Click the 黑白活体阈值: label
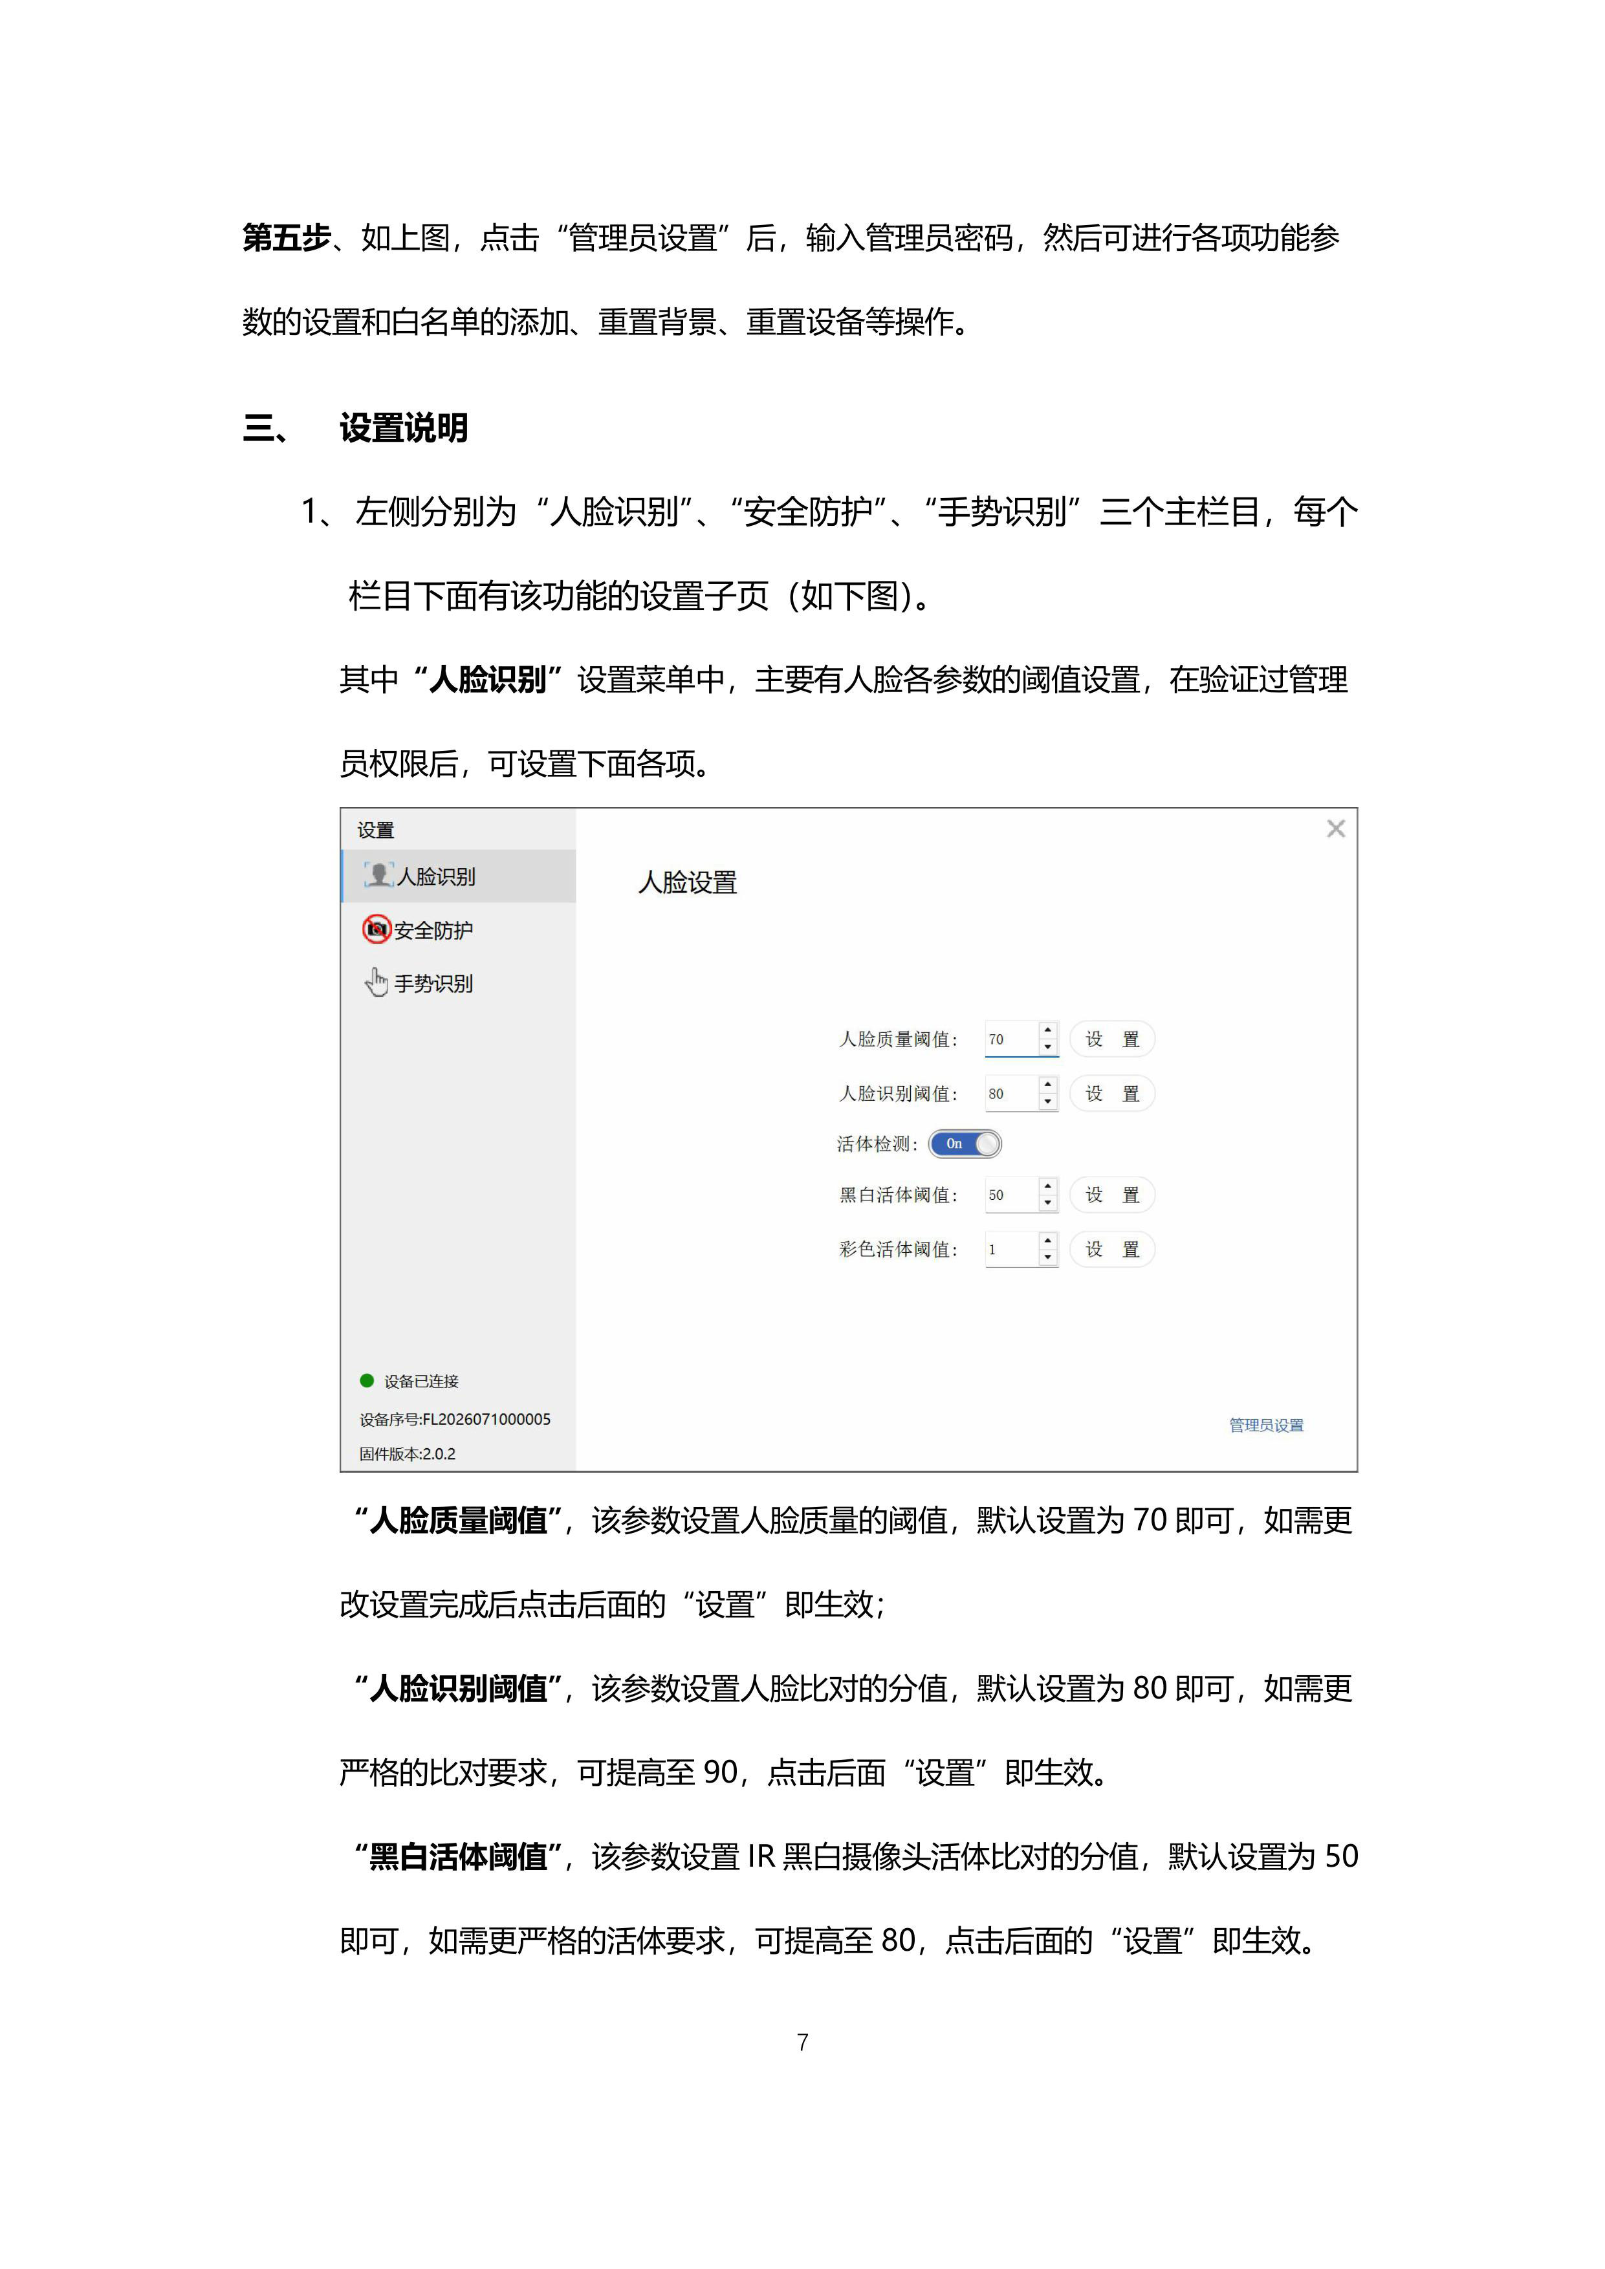This screenshot has width=1605, height=2269. pos(899,1195)
